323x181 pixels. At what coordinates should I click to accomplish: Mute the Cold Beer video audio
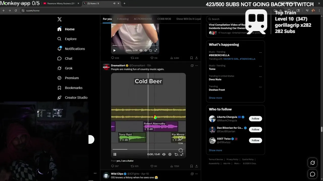click(164, 154)
